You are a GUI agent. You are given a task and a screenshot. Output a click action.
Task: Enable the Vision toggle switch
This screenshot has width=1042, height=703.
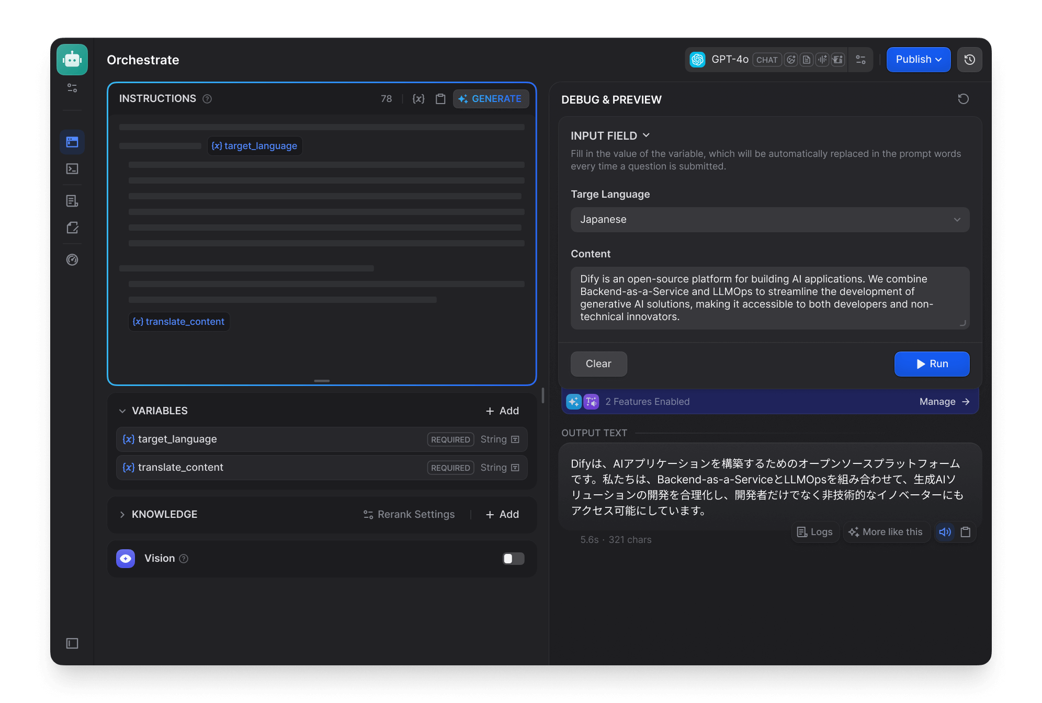pos(513,559)
